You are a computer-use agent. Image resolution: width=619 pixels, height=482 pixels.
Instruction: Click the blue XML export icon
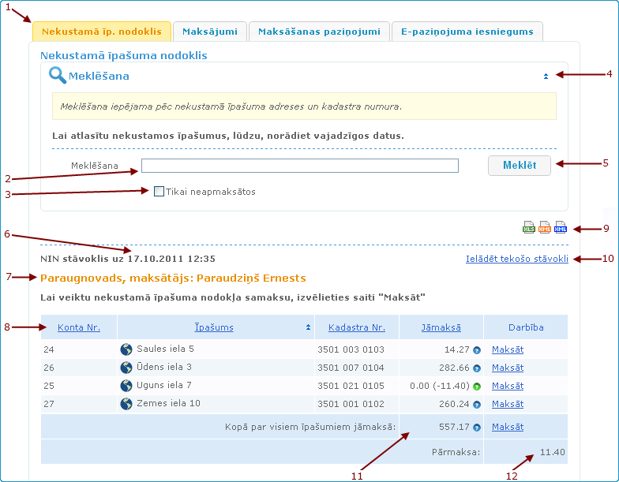(x=560, y=228)
